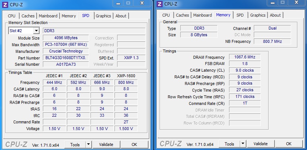Click the NB Frequency value 800.7 MHz
The image size is (307, 150).
[272, 41]
